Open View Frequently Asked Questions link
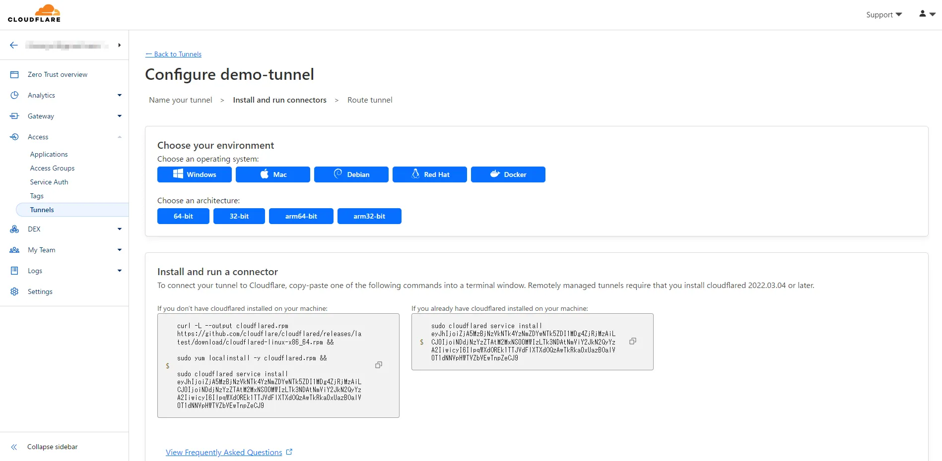The height and width of the screenshot is (461, 942). (x=224, y=452)
